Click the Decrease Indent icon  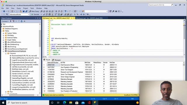(x=81, y=14)
